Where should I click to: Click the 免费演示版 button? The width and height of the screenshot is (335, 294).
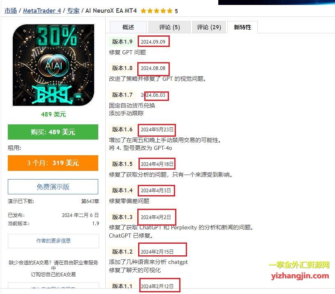coord(53,187)
